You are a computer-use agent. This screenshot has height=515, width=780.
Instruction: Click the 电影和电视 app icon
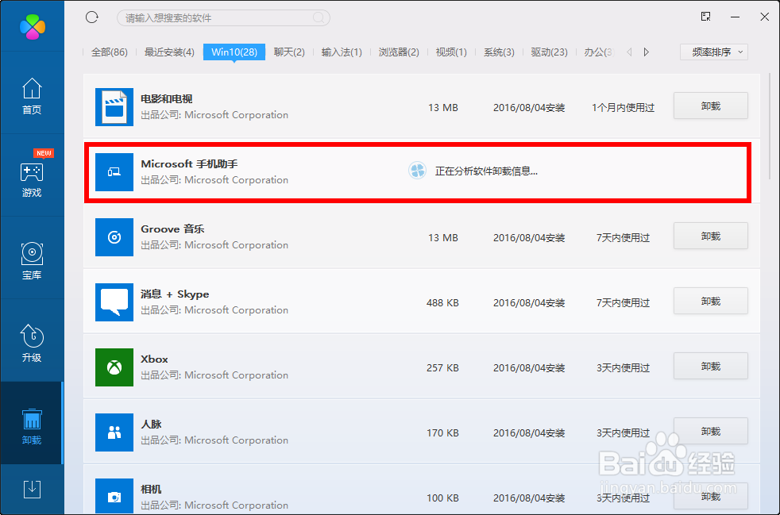(x=114, y=107)
